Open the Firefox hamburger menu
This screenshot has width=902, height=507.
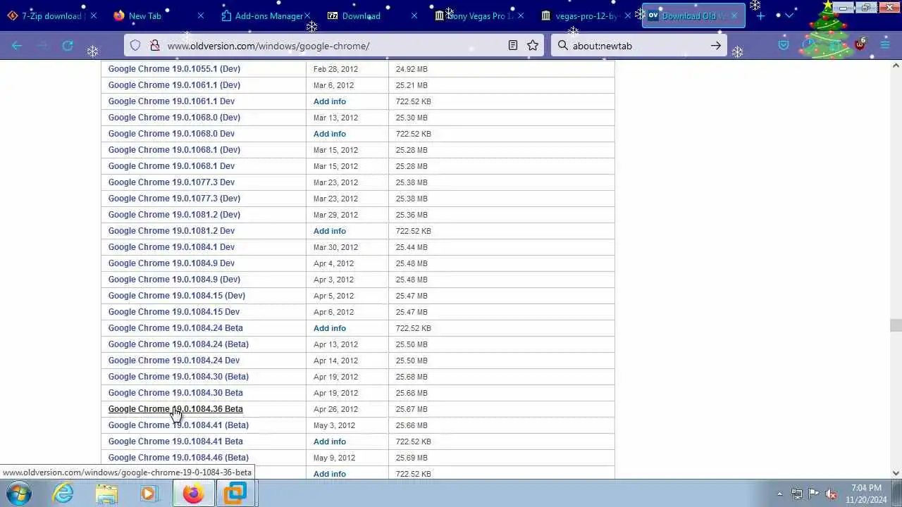[x=885, y=46]
